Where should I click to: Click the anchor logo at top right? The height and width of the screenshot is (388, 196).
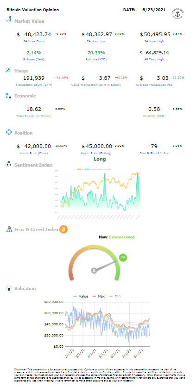(x=178, y=14)
